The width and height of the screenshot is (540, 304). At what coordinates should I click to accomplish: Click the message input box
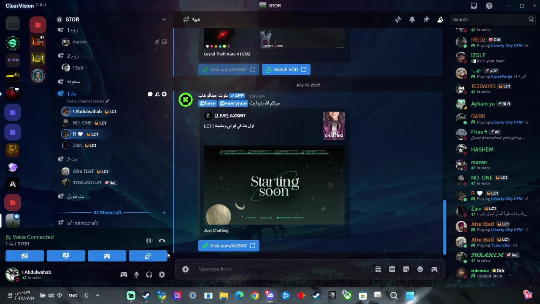283,269
